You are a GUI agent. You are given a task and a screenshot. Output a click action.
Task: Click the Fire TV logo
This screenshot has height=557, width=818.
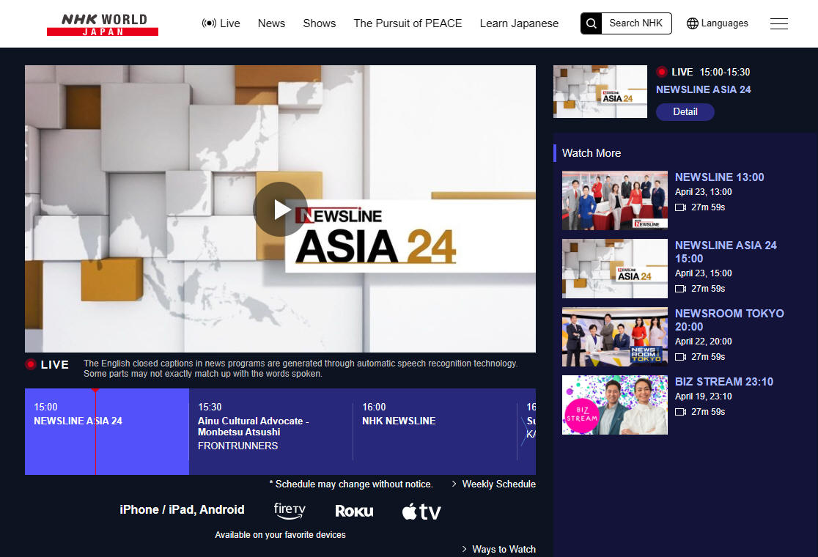[290, 511]
